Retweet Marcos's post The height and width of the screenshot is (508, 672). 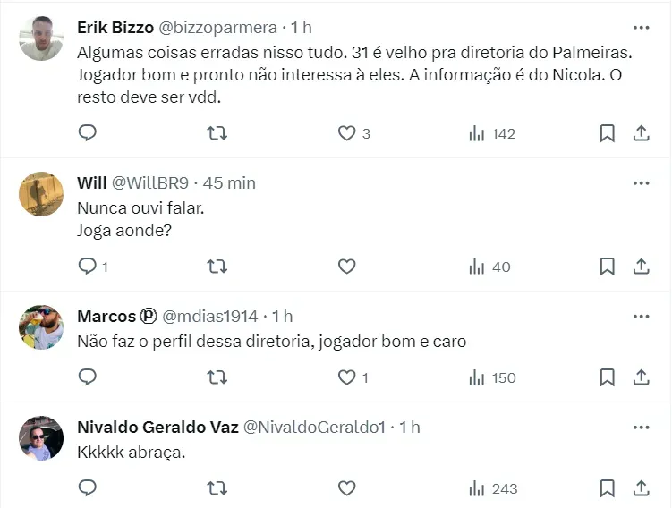click(x=217, y=377)
